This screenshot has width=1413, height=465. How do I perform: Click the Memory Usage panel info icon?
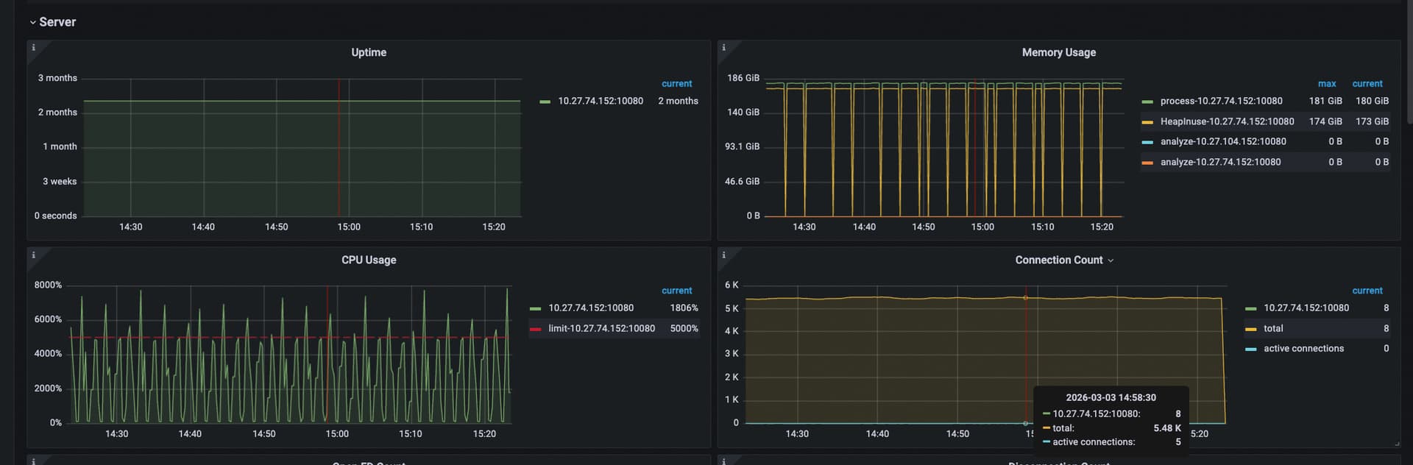click(x=723, y=48)
